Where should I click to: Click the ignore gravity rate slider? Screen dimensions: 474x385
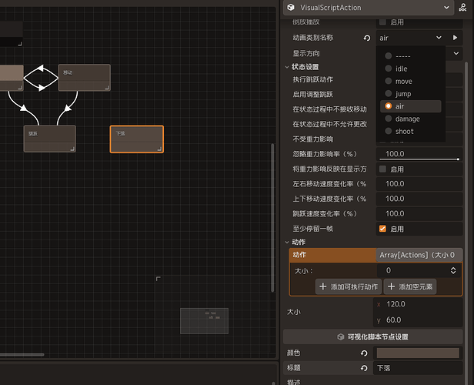tap(419, 159)
